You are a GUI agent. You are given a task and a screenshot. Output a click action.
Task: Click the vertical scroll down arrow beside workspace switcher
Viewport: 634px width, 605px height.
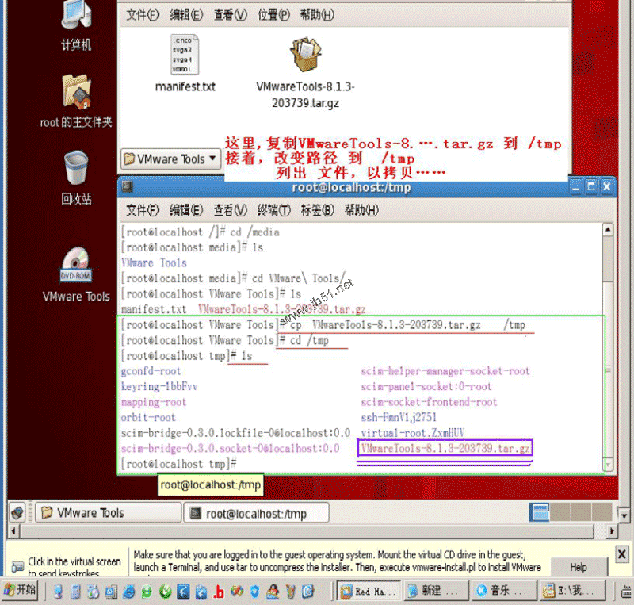(624, 515)
